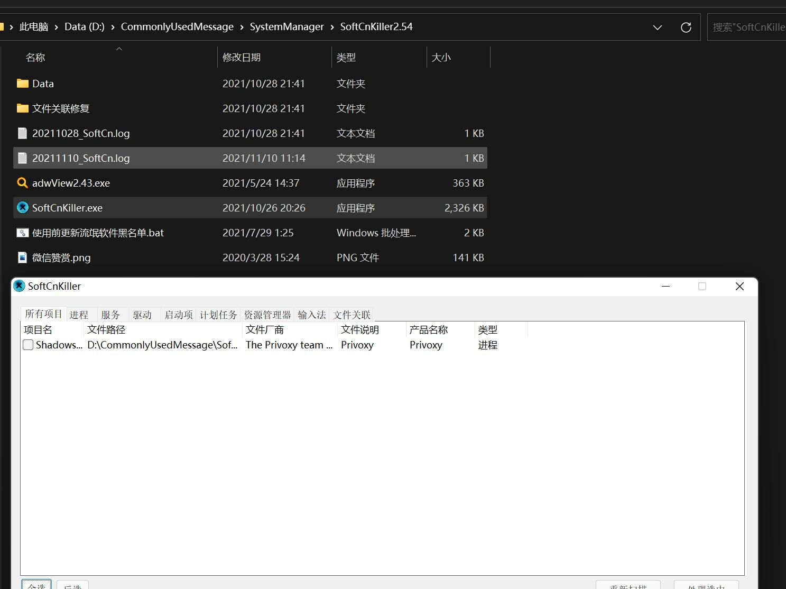The width and height of the screenshot is (786, 589).
Task: Switch to the 启动项 tab
Action: click(x=178, y=315)
